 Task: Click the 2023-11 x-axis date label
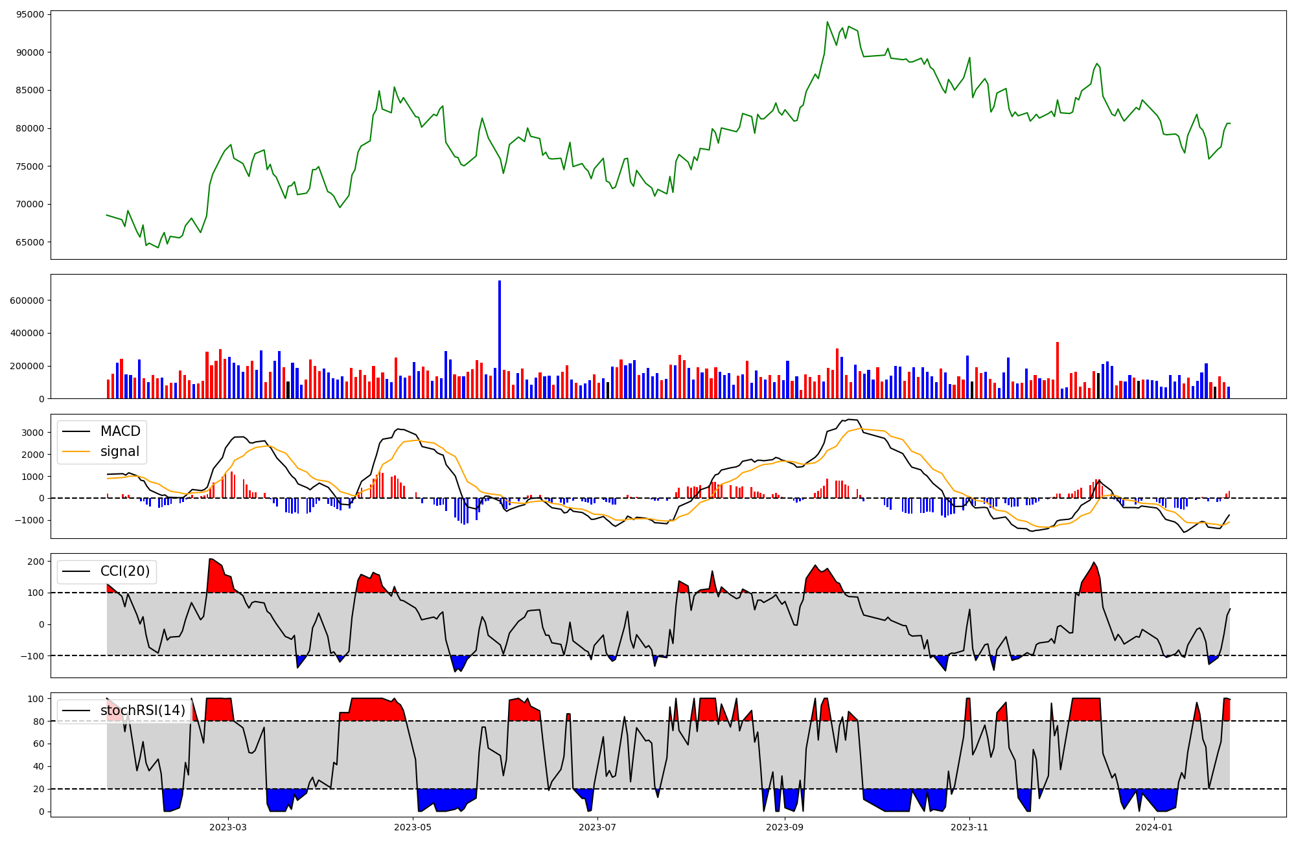point(969,827)
